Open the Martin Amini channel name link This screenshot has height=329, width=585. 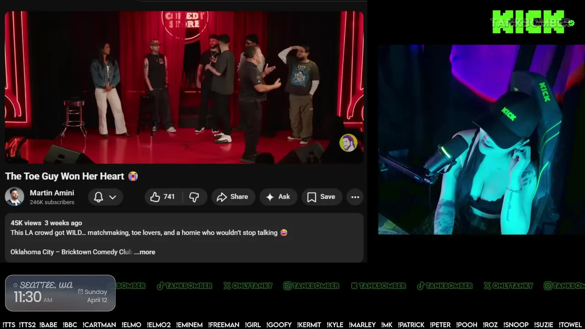coord(52,193)
